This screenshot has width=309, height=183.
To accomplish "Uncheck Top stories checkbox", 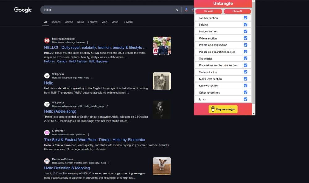I will (x=246, y=58).
